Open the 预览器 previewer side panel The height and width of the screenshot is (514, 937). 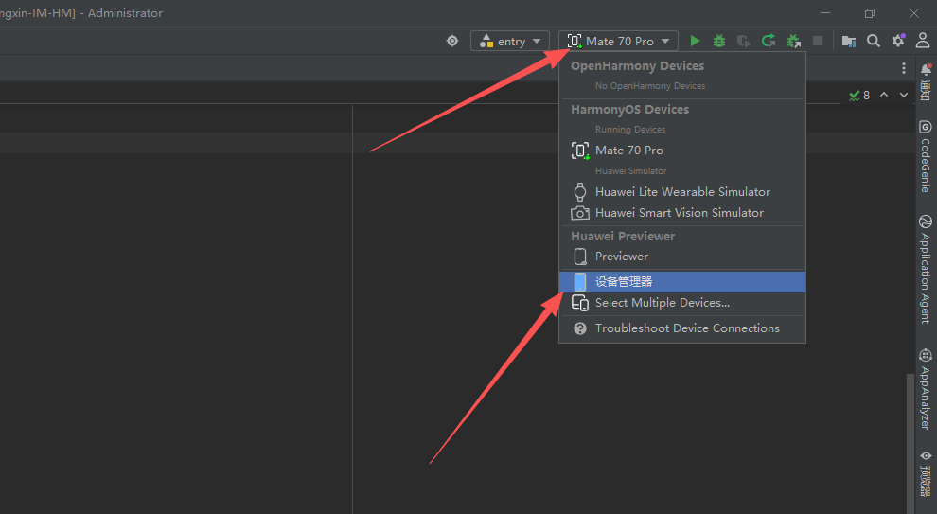click(925, 473)
